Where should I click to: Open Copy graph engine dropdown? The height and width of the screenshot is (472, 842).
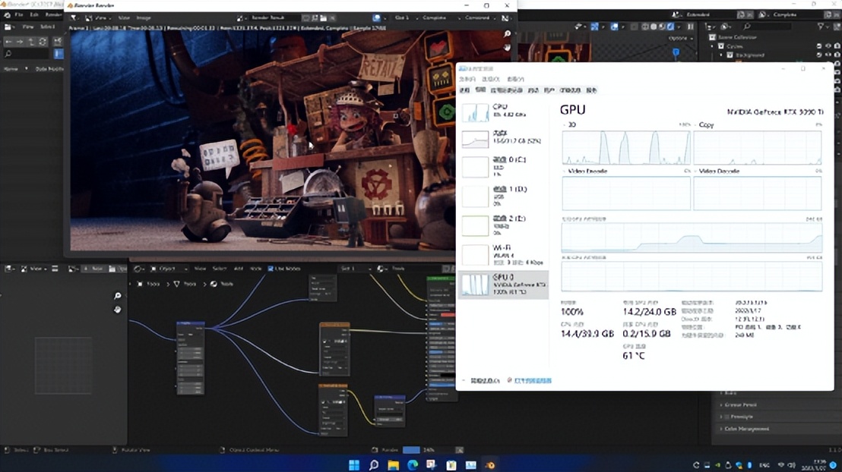click(x=704, y=124)
